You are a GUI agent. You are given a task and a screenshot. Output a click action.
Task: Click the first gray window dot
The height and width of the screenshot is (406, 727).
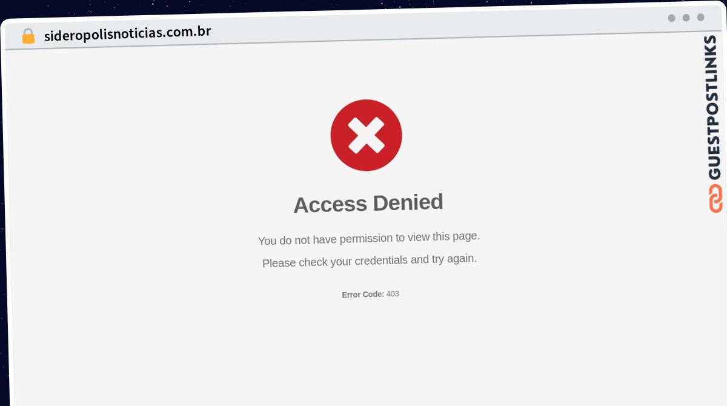pos(671,18)
